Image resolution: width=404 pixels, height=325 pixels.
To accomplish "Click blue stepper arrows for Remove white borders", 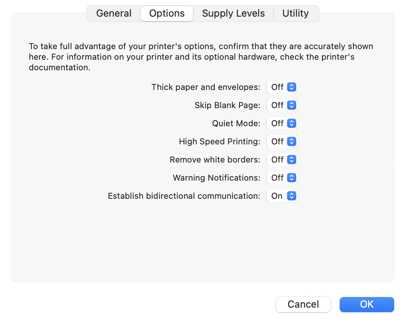I will 291,159.
